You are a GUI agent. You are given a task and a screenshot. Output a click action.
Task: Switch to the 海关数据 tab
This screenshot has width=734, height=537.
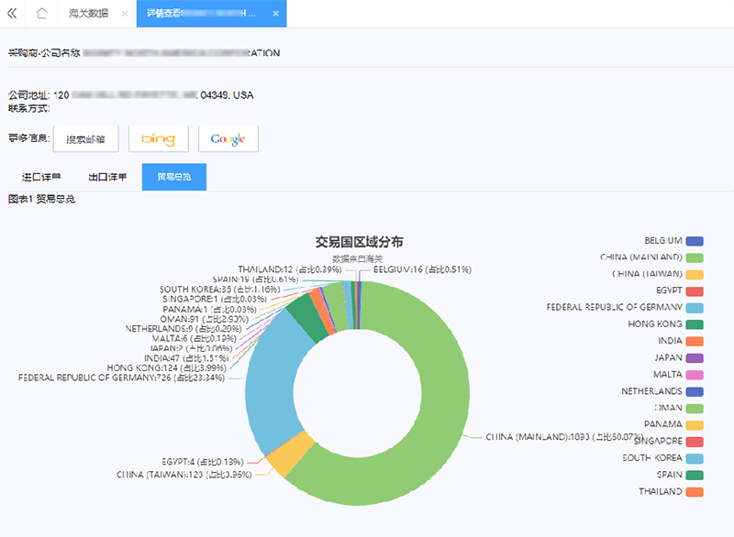point(88,14)
